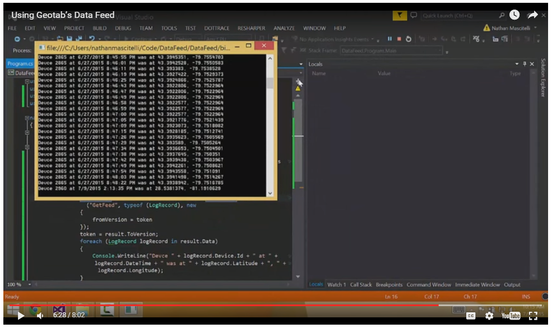Expand the Nathan Mascitelli account dropdown
This screenshot has height=328, width=552.
(x=535, y=28)
